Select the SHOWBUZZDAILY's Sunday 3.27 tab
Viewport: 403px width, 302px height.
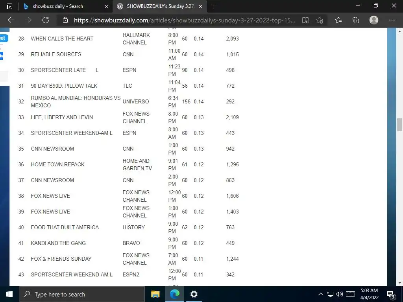159,6
